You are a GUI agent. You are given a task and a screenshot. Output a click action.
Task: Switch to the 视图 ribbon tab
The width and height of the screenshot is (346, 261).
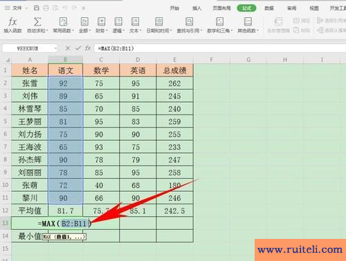[x=314, y=8]
